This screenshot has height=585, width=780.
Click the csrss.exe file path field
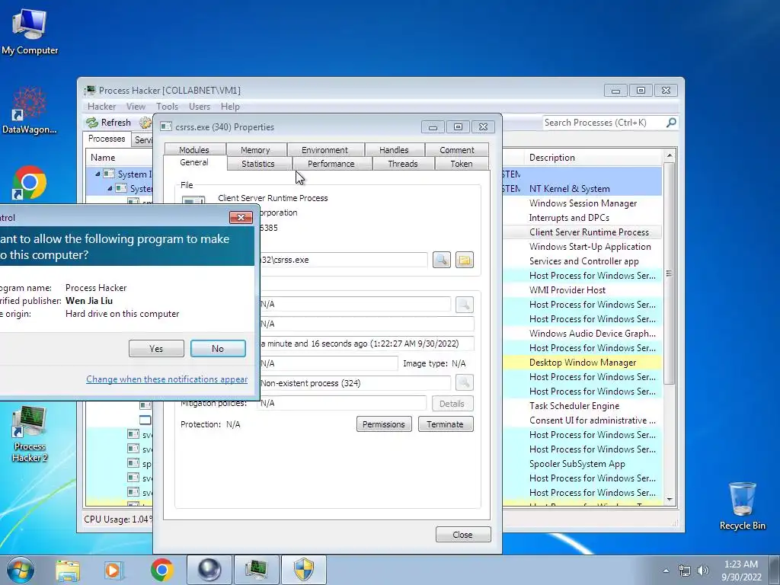pos(343,260)
